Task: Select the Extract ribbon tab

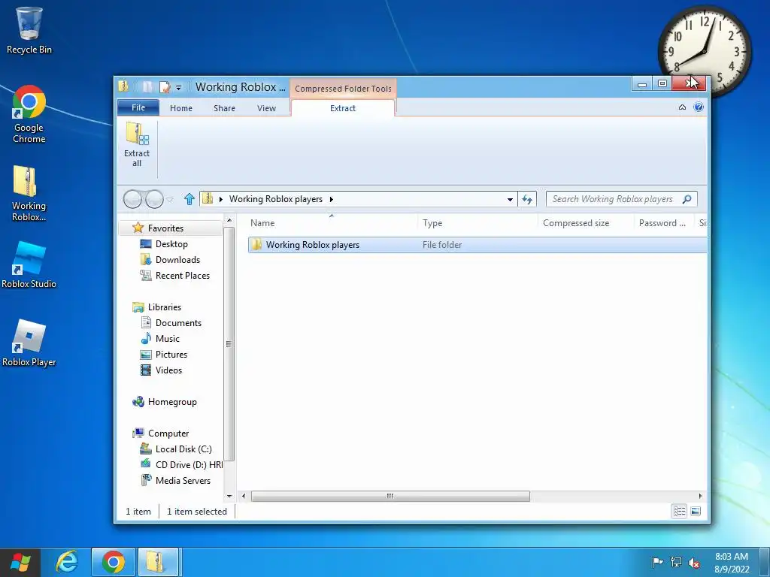Action: click(x=343, y=108)
